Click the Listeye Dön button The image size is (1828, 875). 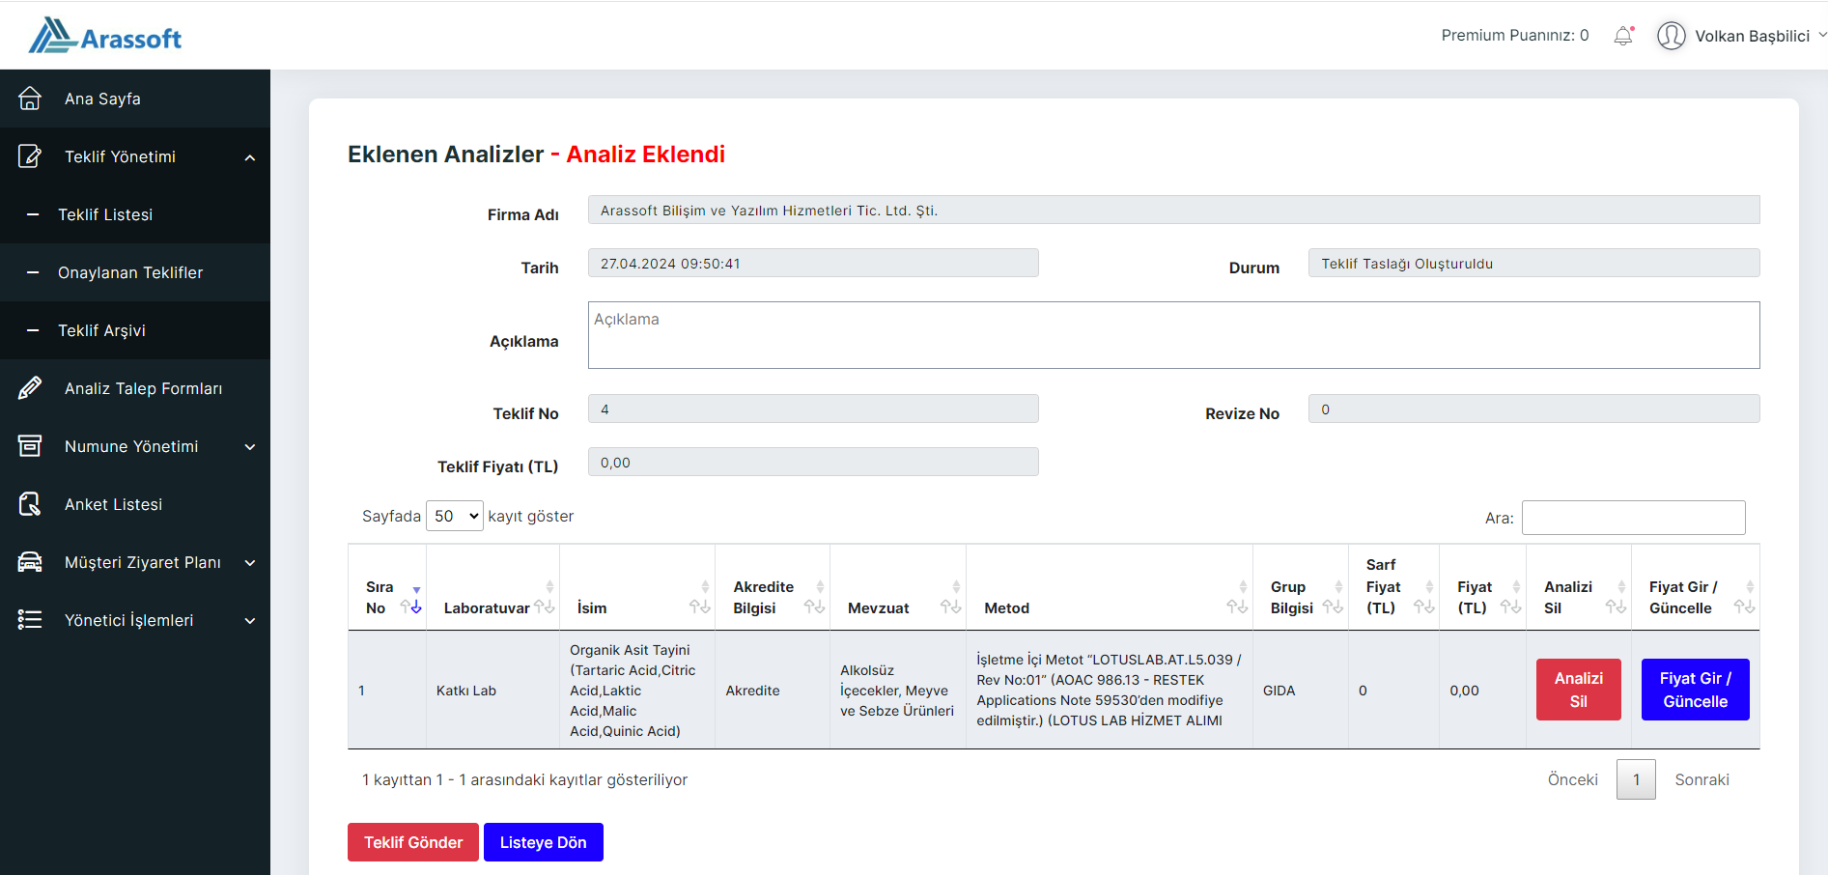[x=543, y=842]
